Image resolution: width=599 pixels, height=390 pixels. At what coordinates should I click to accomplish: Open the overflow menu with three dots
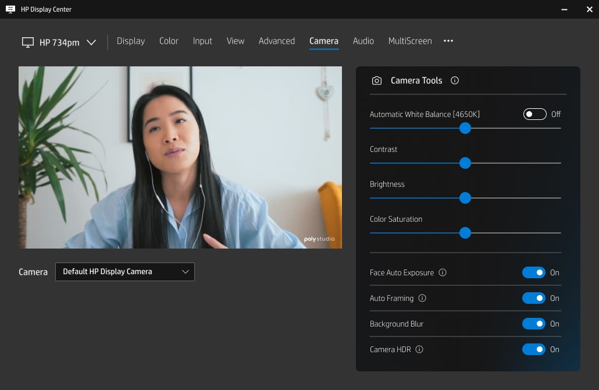[x=448, y=41]
